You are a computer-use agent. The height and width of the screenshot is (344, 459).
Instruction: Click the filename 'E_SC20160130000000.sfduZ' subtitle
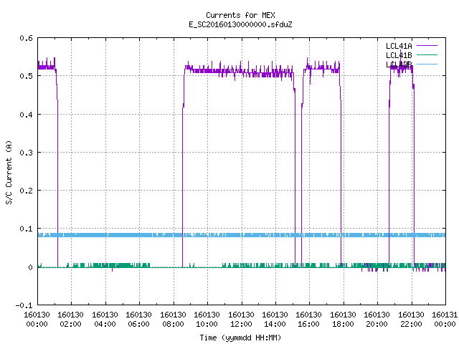tap(240, 24)
